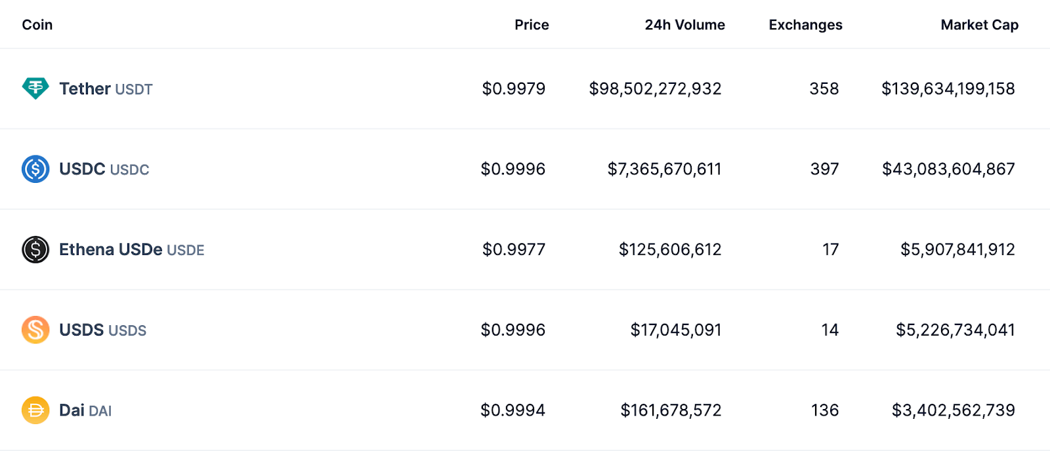Image resolution: width=1050 pixels, height=451 pixels.
Task: Click the Tether coin logo icon
Action: 35,88
